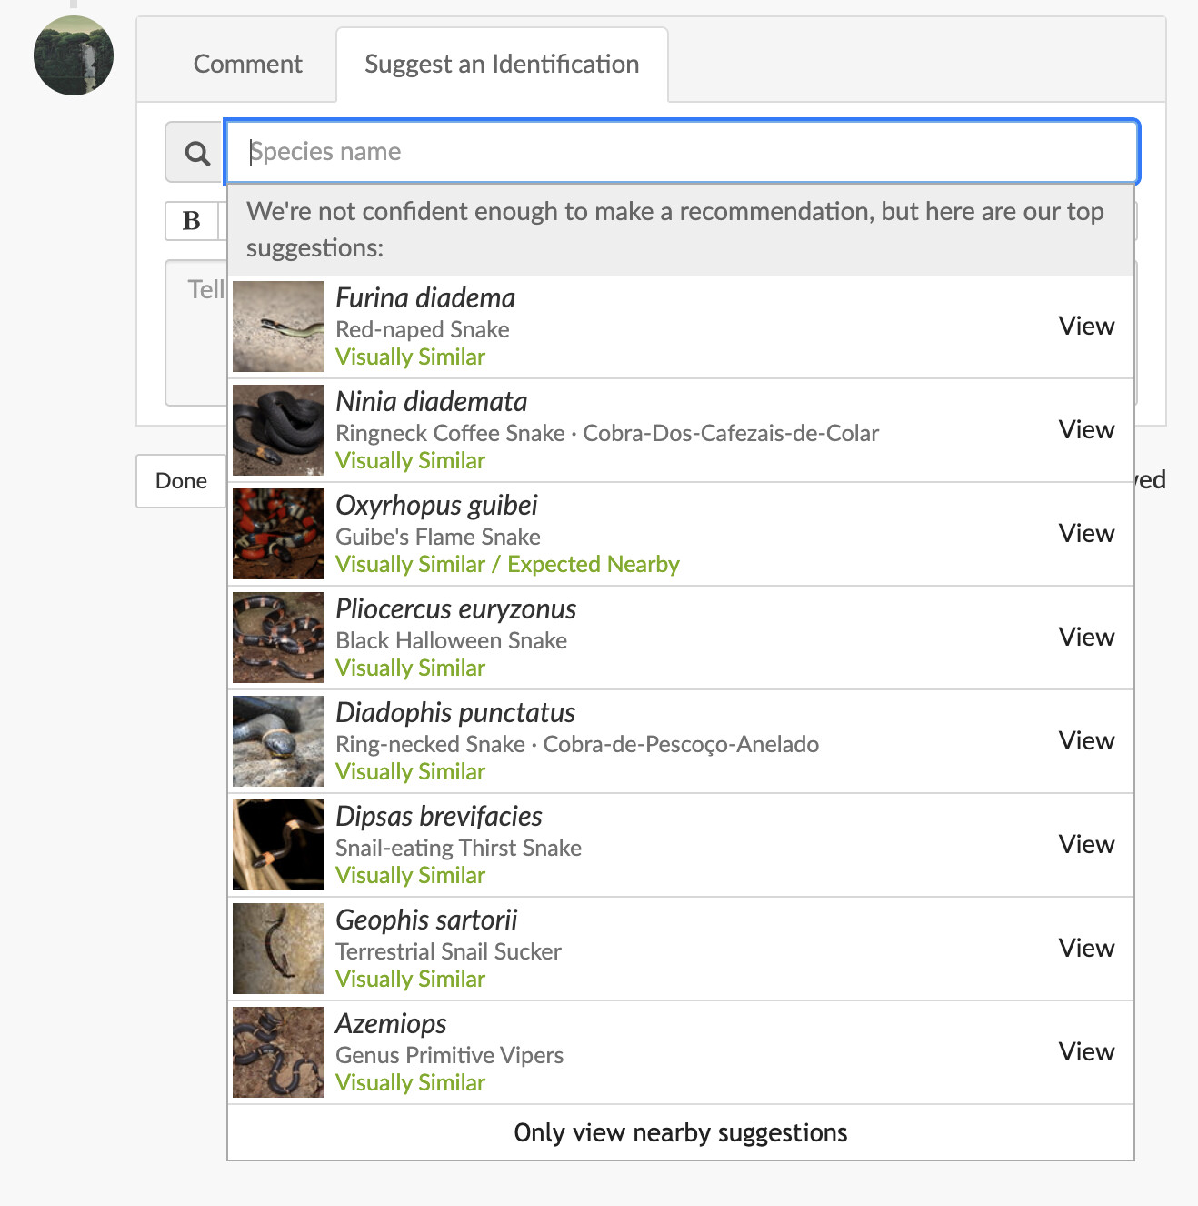Select the Diadophis punctatus suggestion
The width and height of the screenshot is (1198, 1206).
click(455, 713)
